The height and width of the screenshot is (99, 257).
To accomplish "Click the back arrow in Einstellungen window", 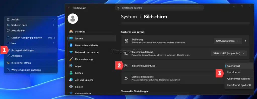I will [69, 8].
